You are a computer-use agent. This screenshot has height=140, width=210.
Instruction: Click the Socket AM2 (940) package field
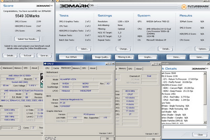tap(20, 82)
